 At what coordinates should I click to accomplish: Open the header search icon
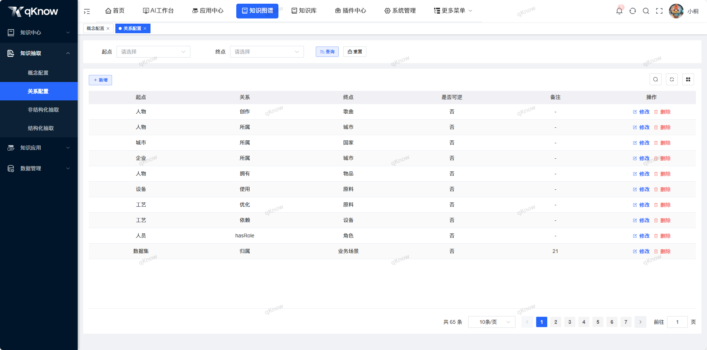coord(646,11)
